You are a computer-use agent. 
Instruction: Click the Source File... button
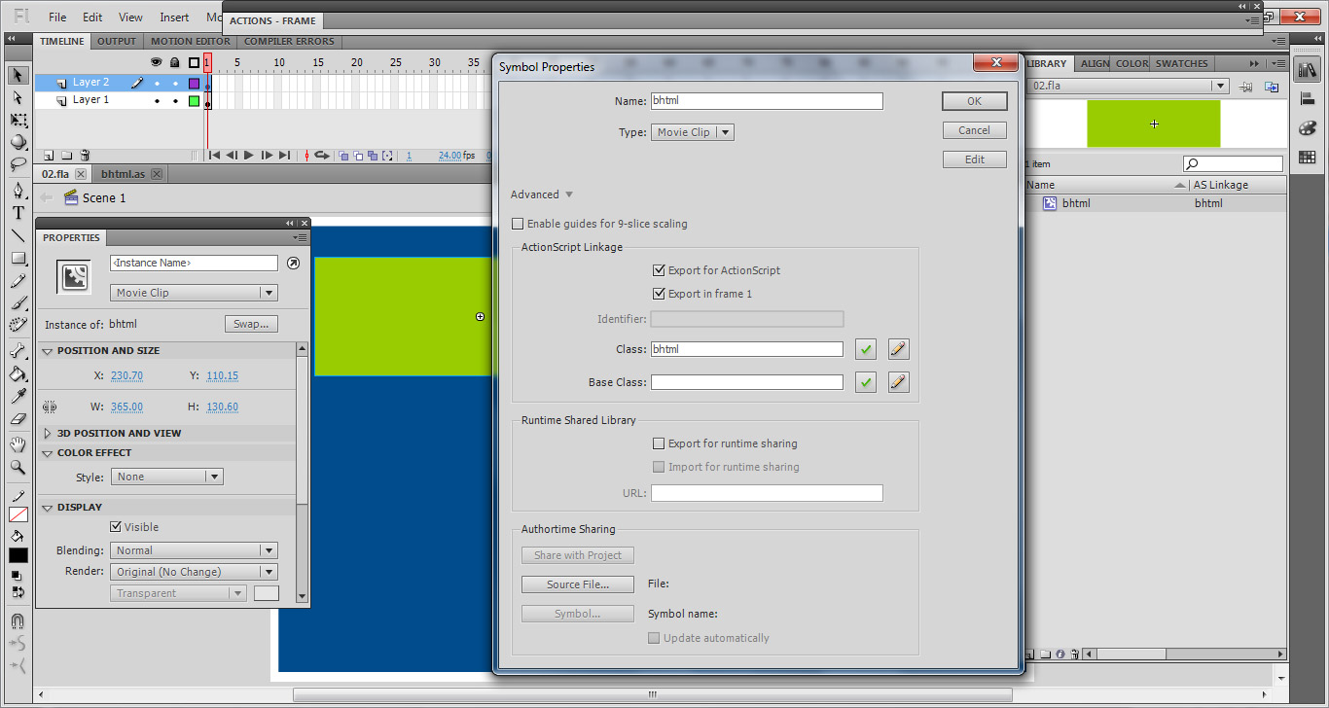pos(578,584)
